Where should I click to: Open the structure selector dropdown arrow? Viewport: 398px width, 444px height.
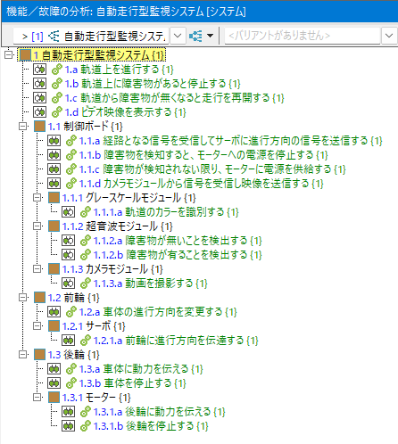pos(178,36)
